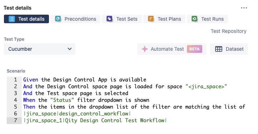Click the "jira_space_1" table cell

click(x=44, y=120)
